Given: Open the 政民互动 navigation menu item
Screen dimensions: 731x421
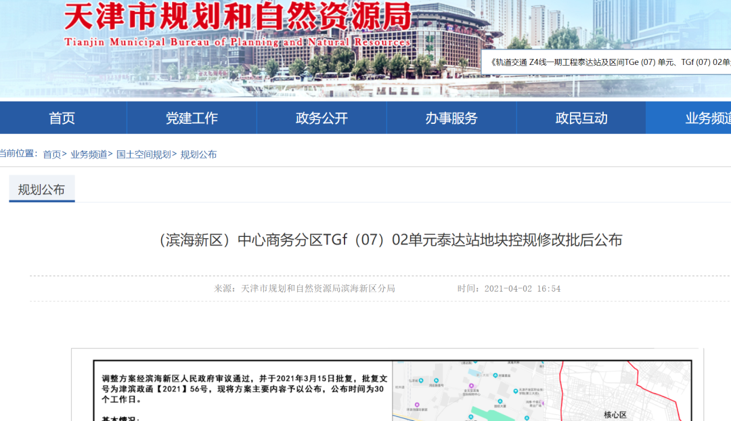Looking at the screenshot, I should point(581,118).
